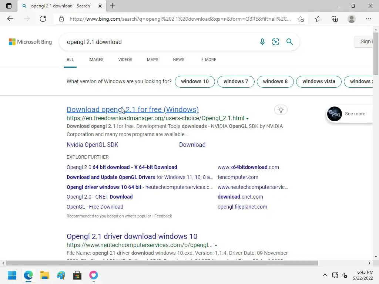Click the Microsoft Bing logo

click(30, 42)
